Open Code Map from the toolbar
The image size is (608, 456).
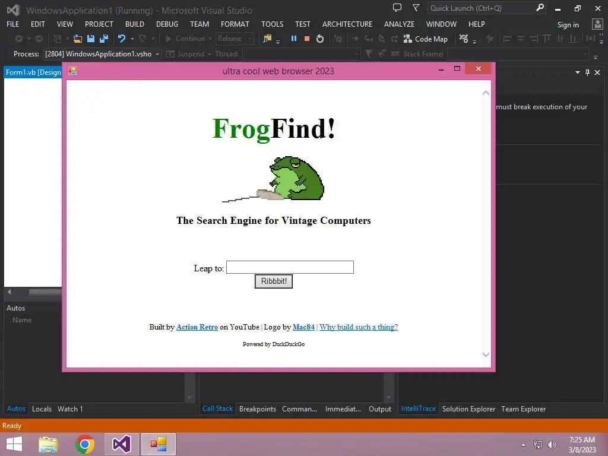coord(425,39)
